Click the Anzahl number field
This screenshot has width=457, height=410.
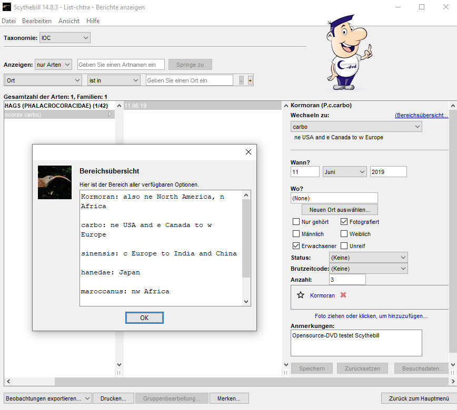pos(347,280)
